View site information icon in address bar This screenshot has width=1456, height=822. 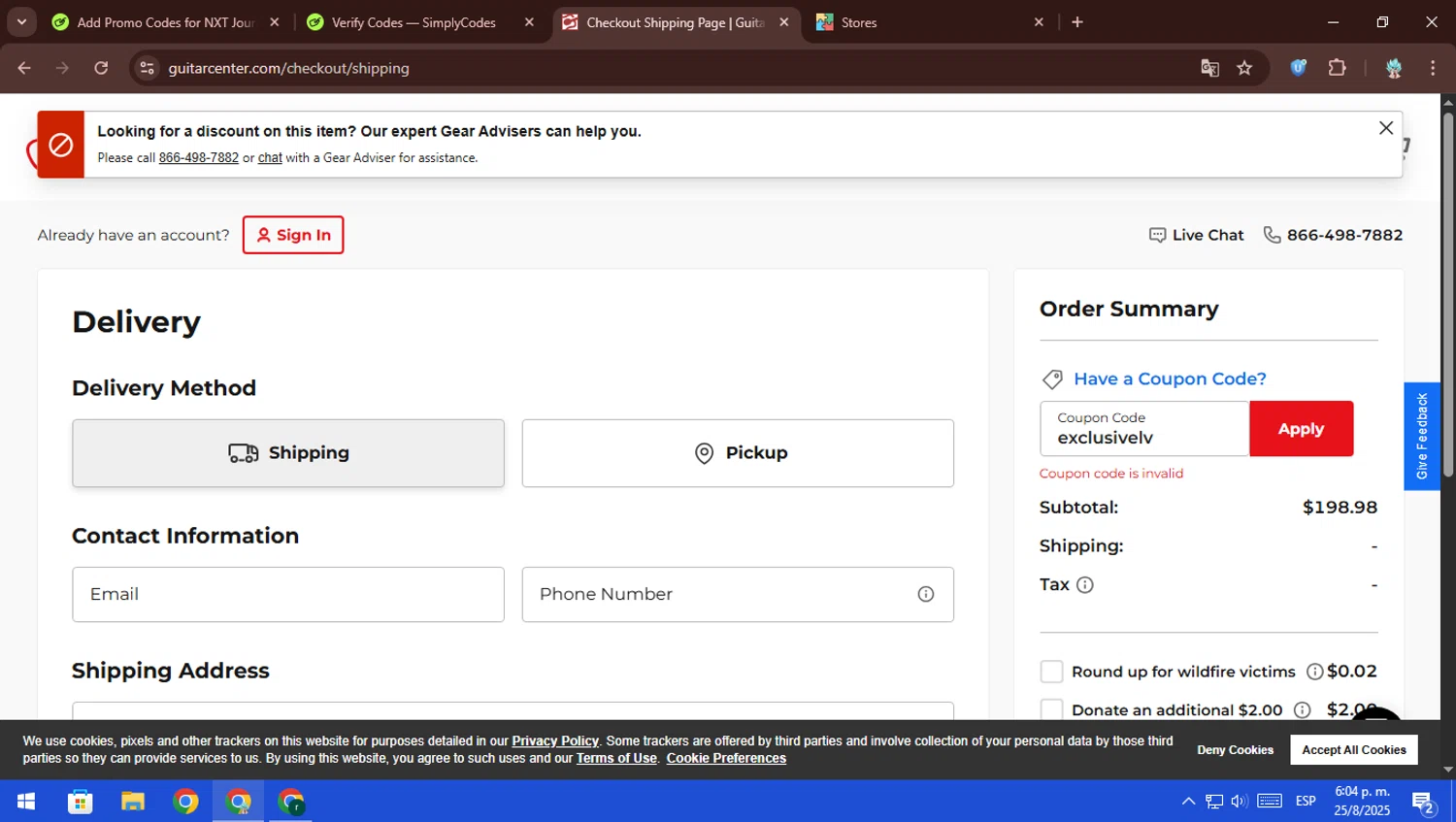pyautogui.click(x=147, y=68)
